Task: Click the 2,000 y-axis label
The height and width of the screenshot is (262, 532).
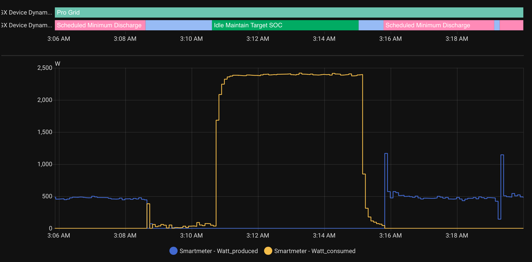Action: coord(45,100)
